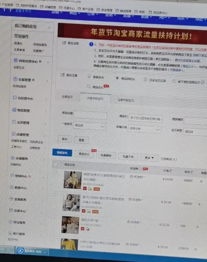The image size is (207, 262).
Task: Click the 淘宝服务 sidebar icon
Action: click(x=10, y=222)
